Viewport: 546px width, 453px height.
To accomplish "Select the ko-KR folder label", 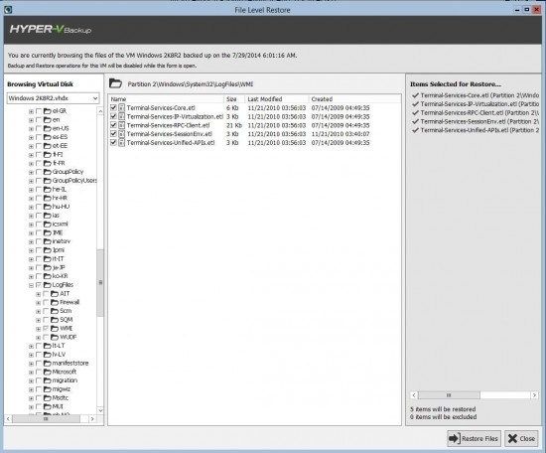I will (x=60, y=276).
